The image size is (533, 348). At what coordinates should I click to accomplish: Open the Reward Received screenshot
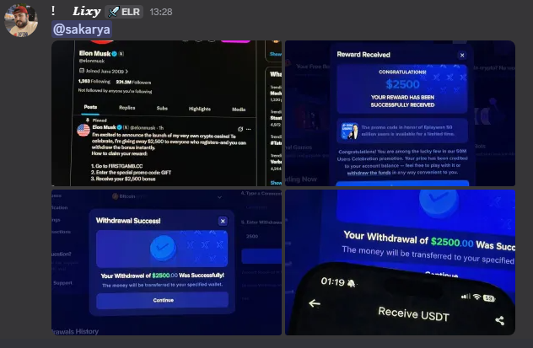pyautogui.click(x=400, y=114)
